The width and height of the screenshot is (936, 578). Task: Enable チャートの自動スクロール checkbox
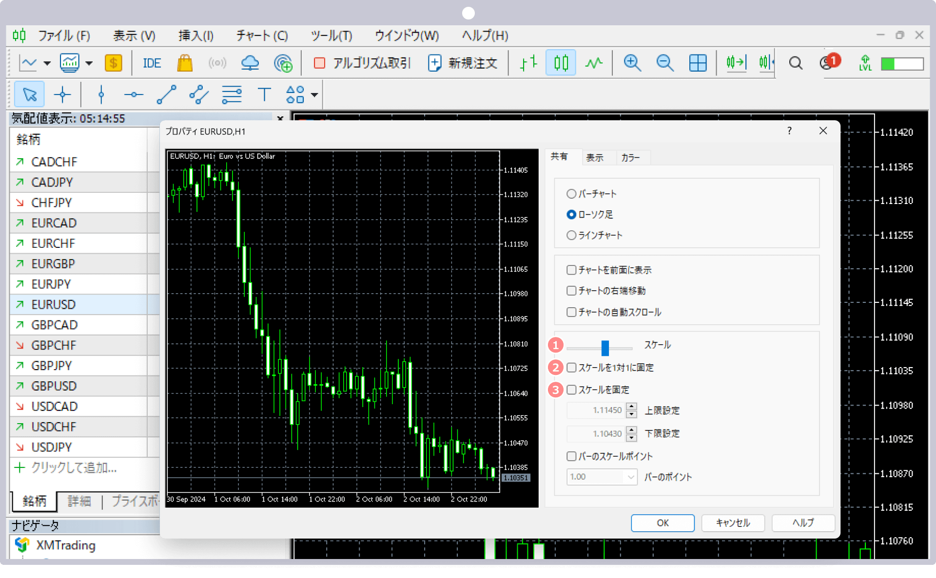coord(571,312)
